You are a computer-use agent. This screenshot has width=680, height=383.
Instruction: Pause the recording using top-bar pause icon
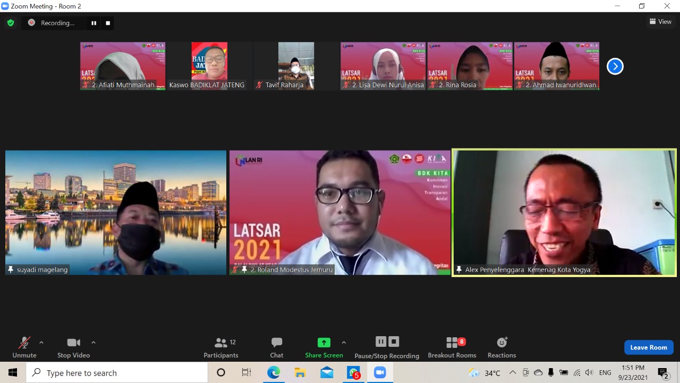coord(94,23)
